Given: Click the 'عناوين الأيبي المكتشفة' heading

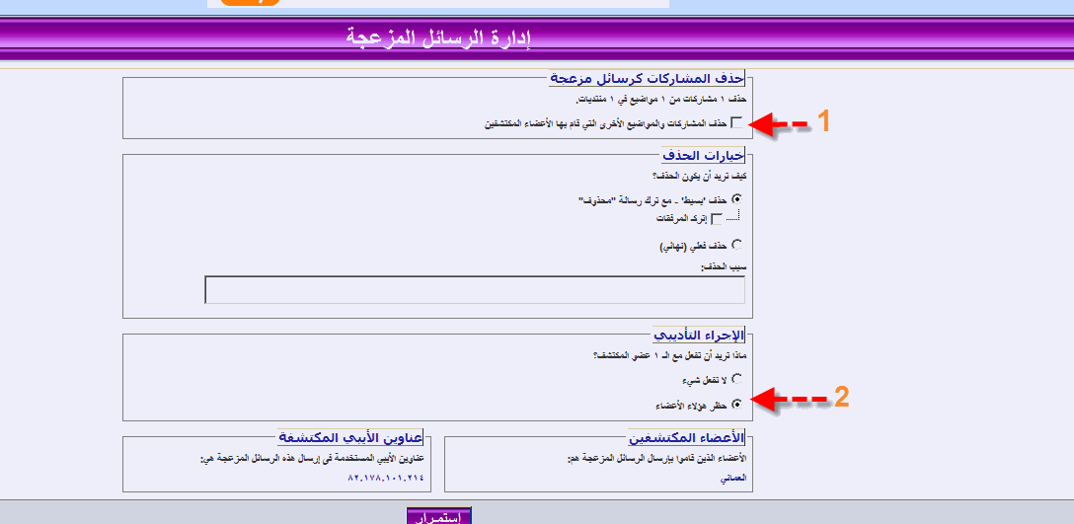Looking at the screenshot, I should (x=350, y=437).
